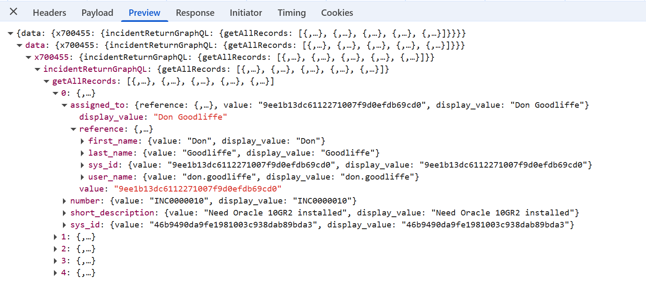This screenshot has height=292, width=646.
Task: Collapse the x700455 node
Action: (29, 57)
